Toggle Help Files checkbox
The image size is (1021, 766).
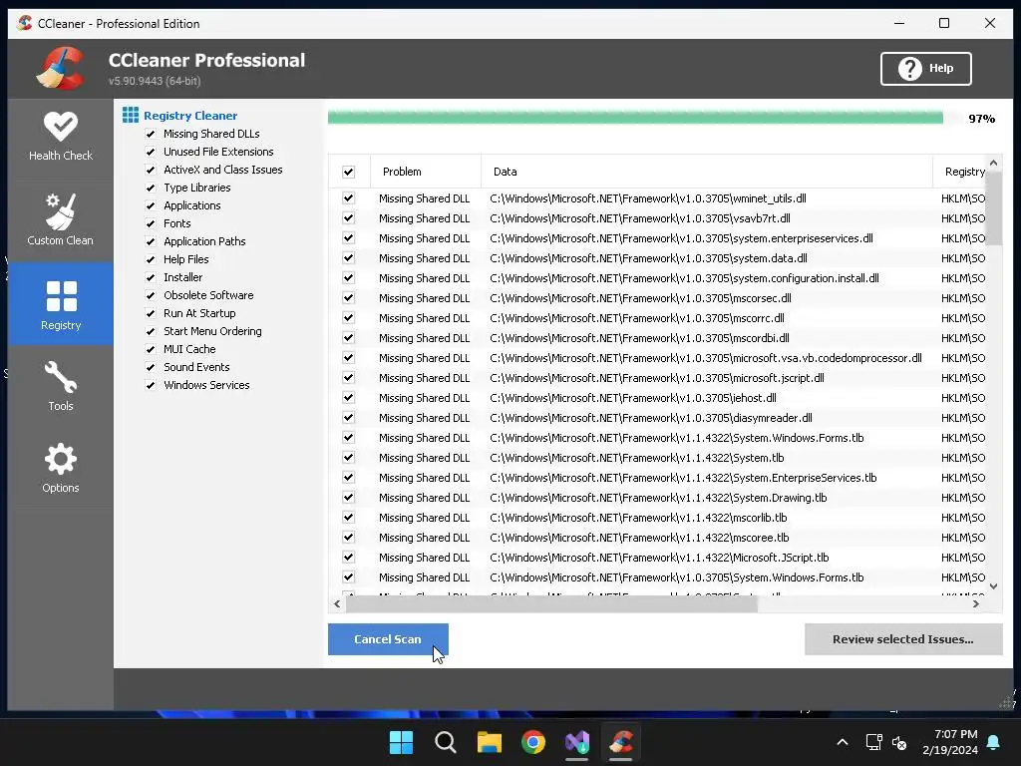[x=151, y=259]
